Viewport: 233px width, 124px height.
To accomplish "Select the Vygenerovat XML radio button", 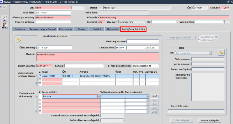I will click(x=199, y=37).
